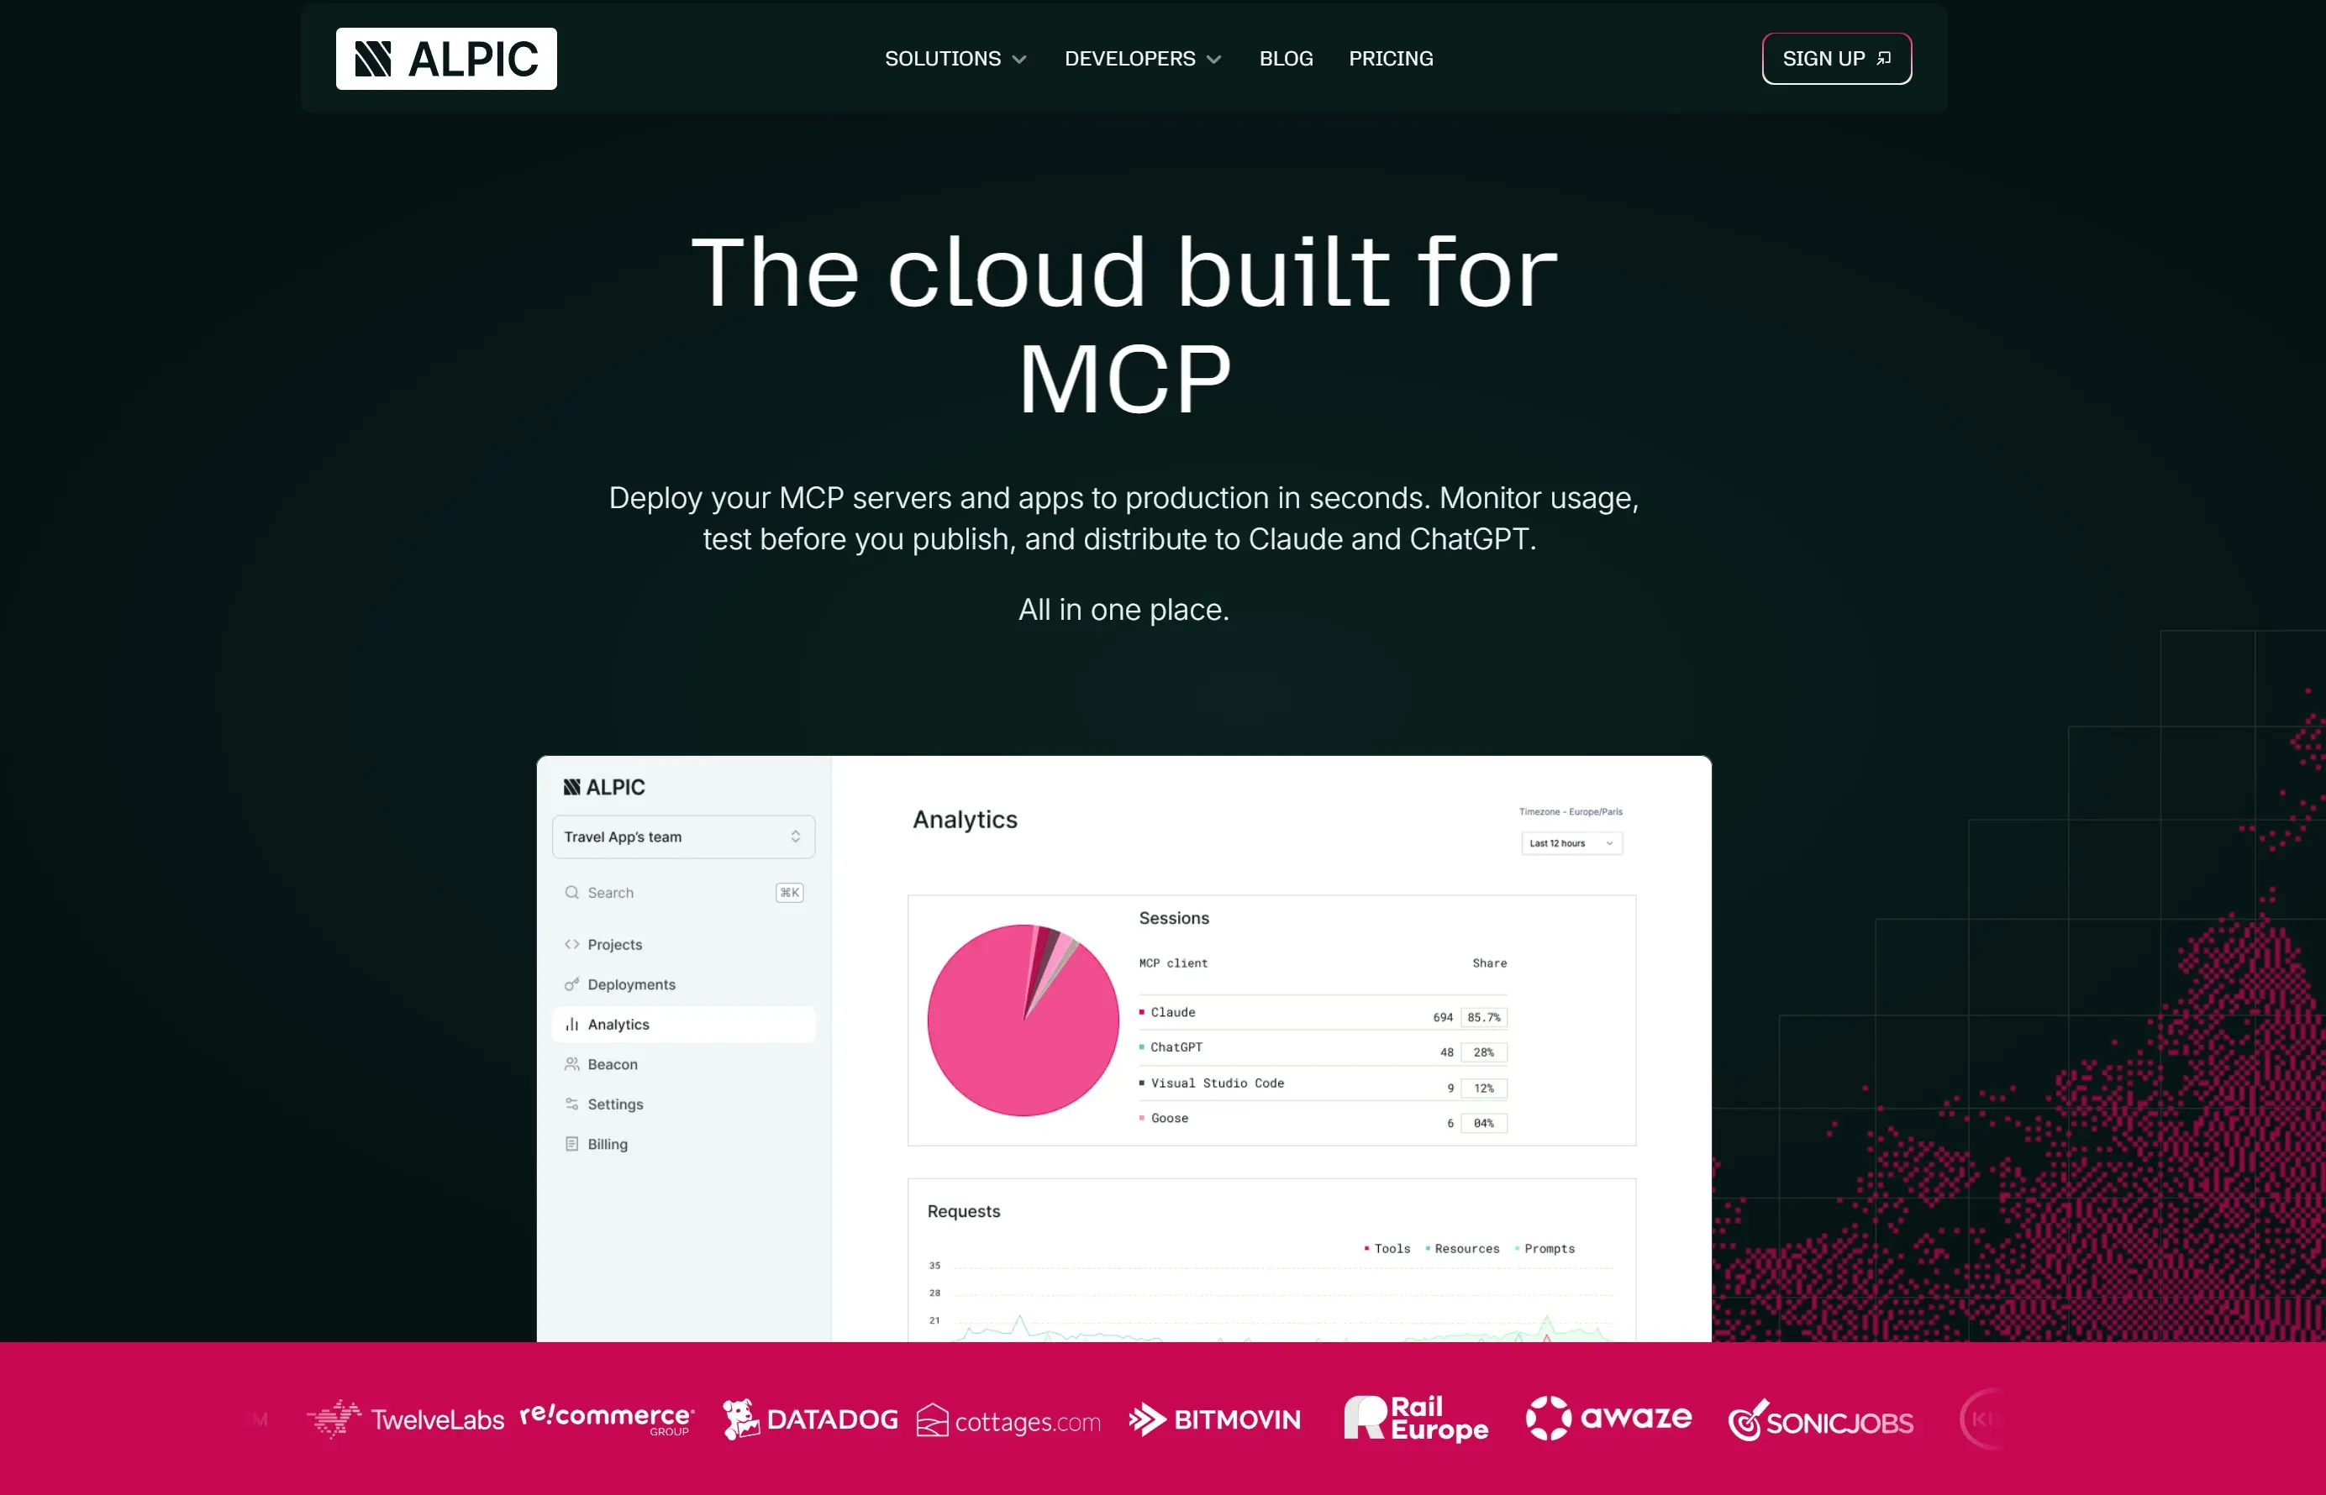Click the Analytics page heading

(965, 820)
